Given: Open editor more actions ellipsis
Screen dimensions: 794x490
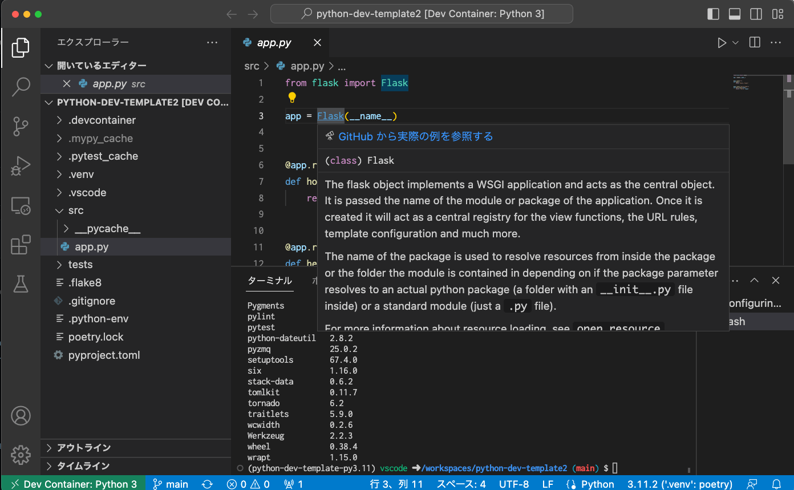Looking at the screenshot, I should pyautogui.click(x=775, y=43).
